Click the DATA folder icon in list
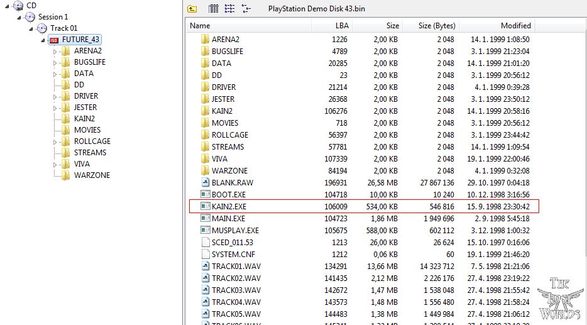Image resolution: width=587 pixels, height=325 pixels. pos(205,63)
